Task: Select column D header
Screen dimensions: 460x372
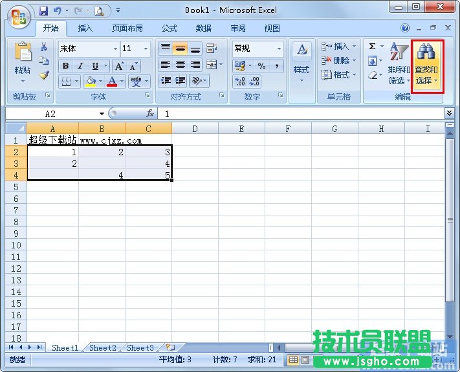Action: [x=195, y=129]
